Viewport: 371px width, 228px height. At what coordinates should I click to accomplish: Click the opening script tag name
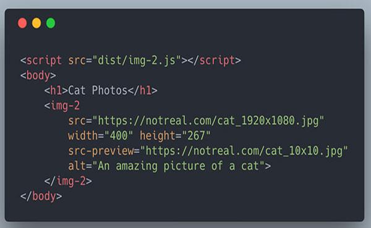(x=44, y=61)
